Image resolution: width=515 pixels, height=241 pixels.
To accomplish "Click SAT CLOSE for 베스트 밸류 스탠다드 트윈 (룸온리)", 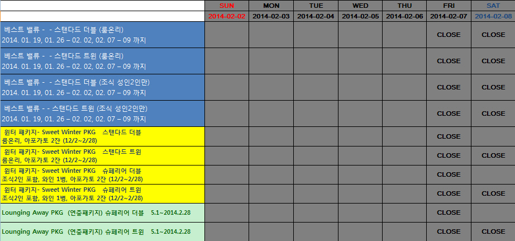I will click(493, 61).
